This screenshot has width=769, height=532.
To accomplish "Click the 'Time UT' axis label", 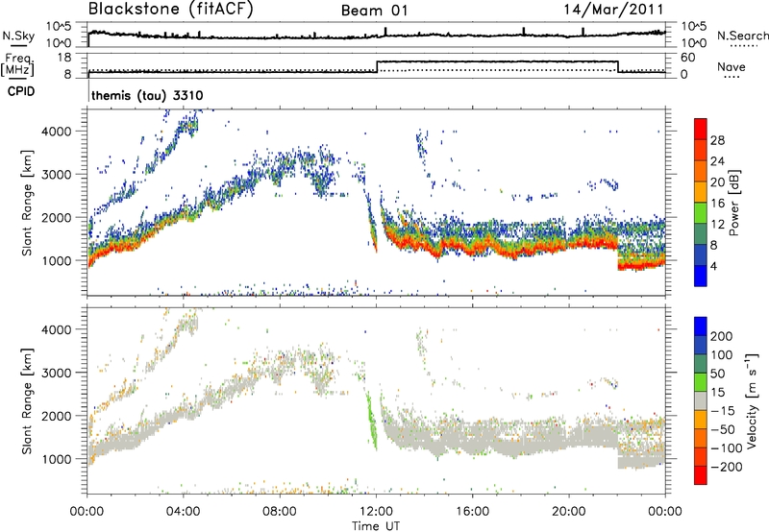I will [x=376, y=526].
